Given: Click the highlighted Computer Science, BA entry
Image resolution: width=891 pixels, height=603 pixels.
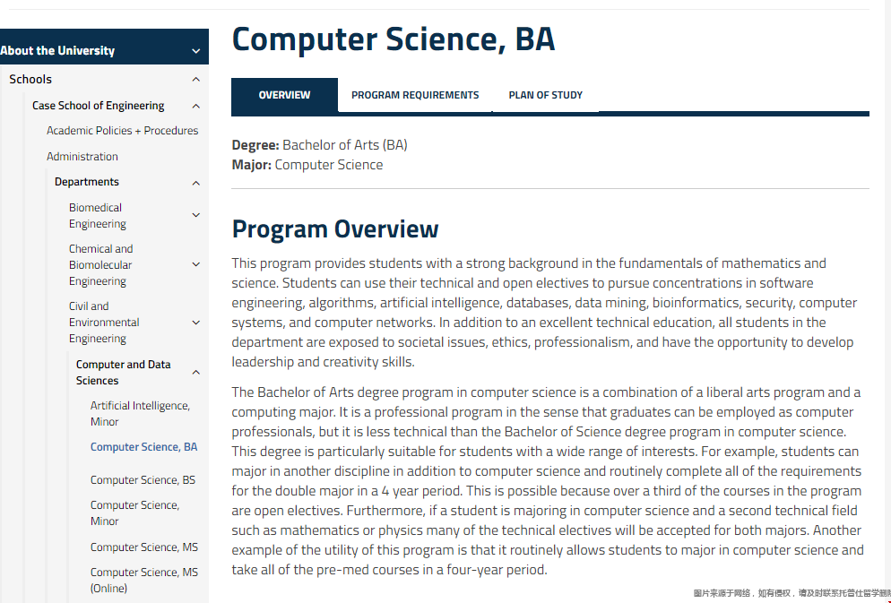Looking at the screenshot, I should 143,446.
